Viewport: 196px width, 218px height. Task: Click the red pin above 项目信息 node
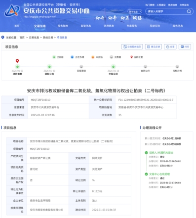17,61
